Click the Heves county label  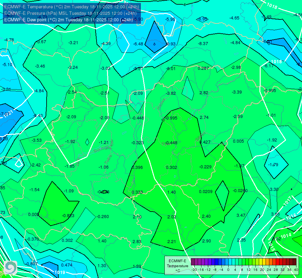click(x=161, y=104)
